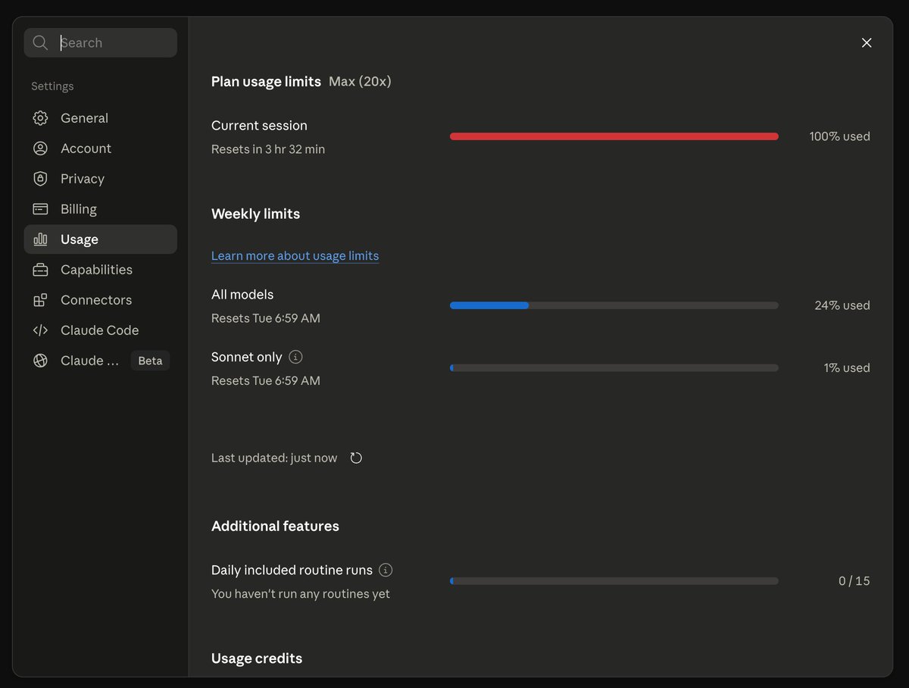Click 'You haven't run any routines yet'
The width and height of the screenshot is (909, 688).
tap(301, 594)
